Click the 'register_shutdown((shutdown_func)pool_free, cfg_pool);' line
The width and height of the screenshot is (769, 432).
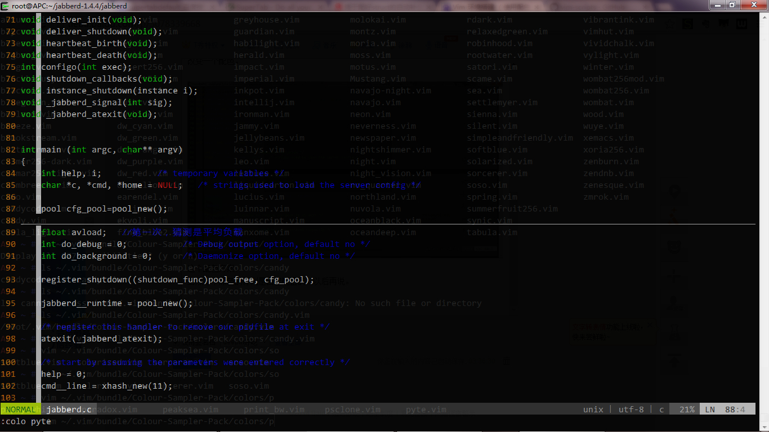178,280
